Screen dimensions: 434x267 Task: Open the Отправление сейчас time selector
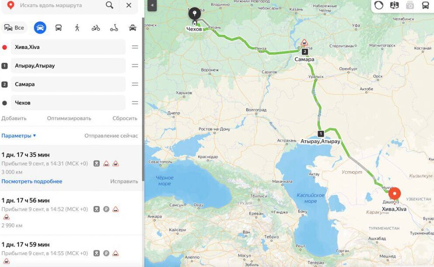[x=111, y=135]
